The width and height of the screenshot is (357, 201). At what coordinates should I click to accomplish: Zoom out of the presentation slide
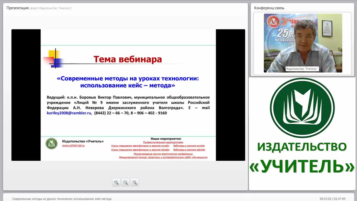[126, 182]
